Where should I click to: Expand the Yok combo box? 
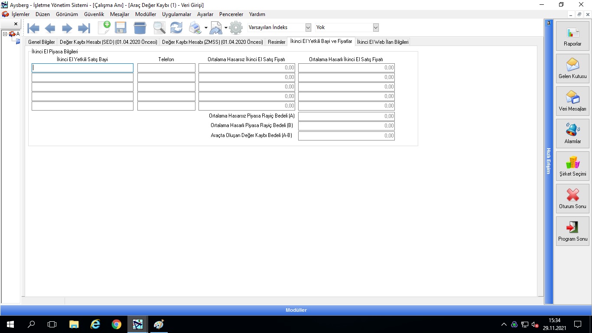(376, 27)
